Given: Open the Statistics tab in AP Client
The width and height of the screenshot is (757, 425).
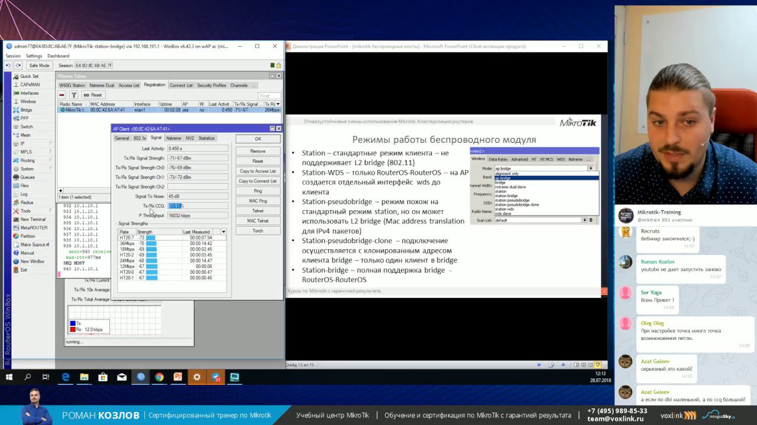Looking at the screenshot, I should tap(206, 138).
